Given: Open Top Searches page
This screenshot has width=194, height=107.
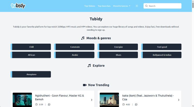Looking at the screenshot, I should 104,6.
